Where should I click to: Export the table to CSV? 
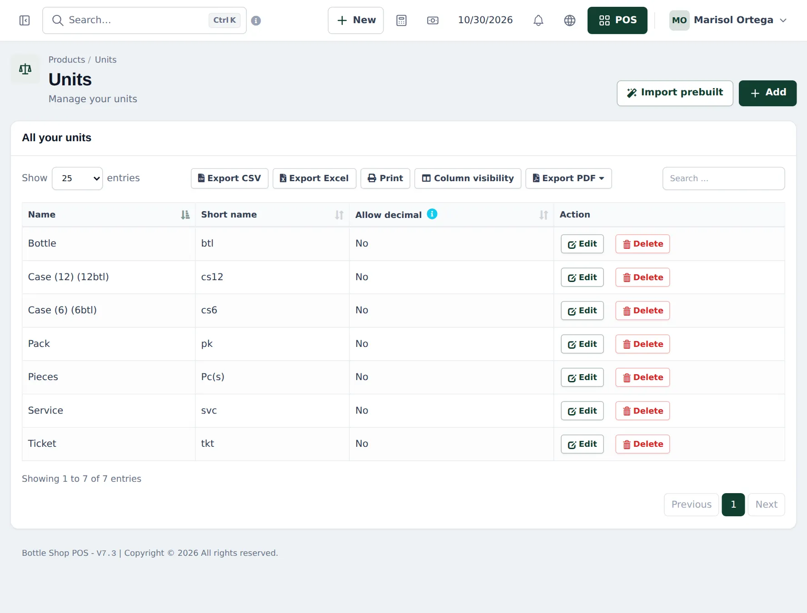pos(229,178)
